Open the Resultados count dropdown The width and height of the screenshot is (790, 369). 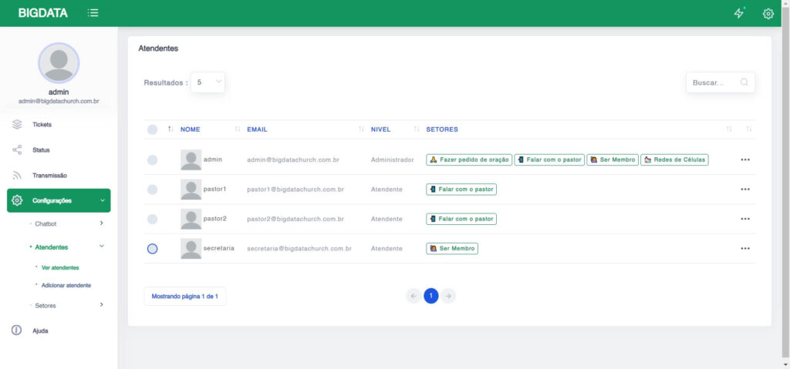tap(208, 82)
